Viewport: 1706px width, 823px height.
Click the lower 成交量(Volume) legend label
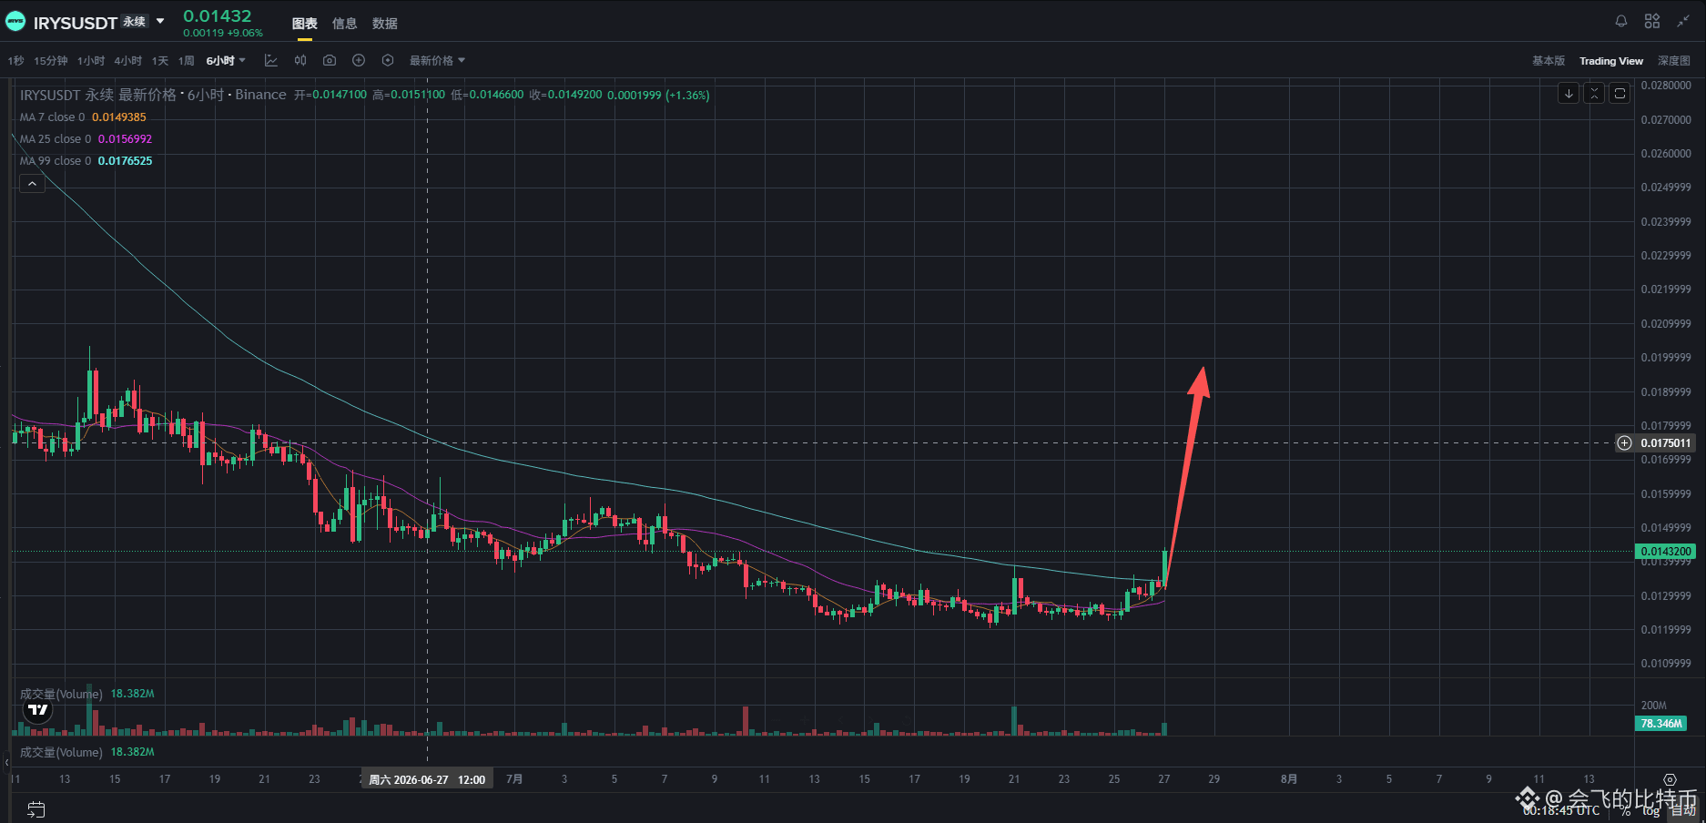[x=61, y=752]
